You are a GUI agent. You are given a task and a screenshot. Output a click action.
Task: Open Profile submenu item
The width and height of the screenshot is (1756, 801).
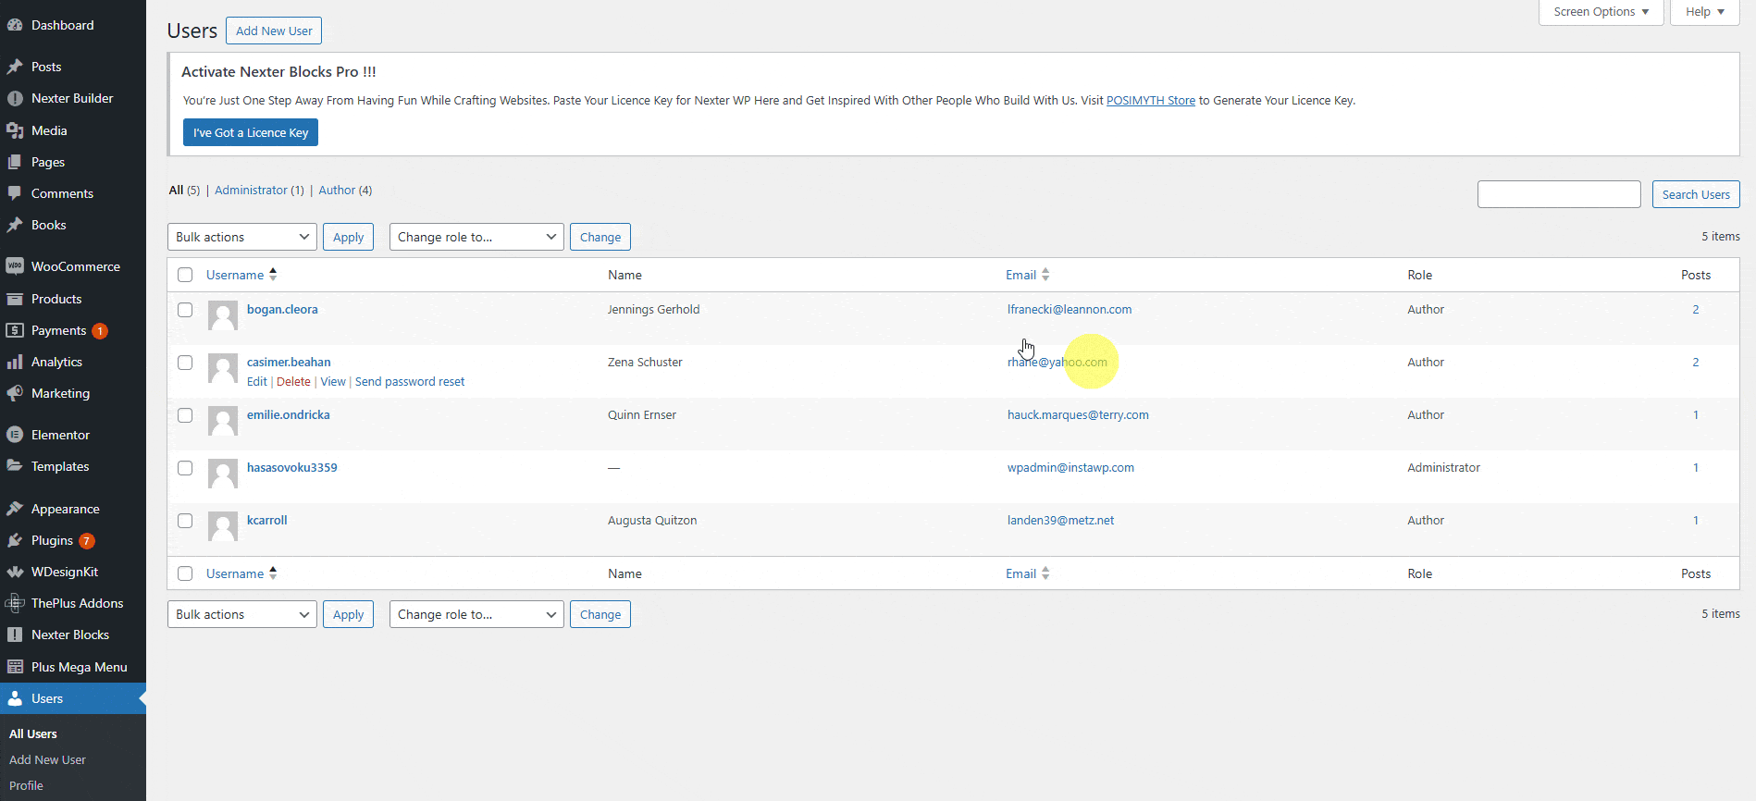(26, 785)
